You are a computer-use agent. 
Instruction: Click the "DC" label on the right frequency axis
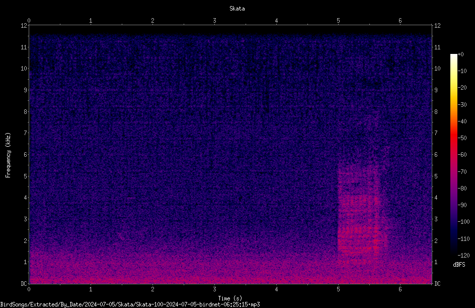tap(437, 284)
